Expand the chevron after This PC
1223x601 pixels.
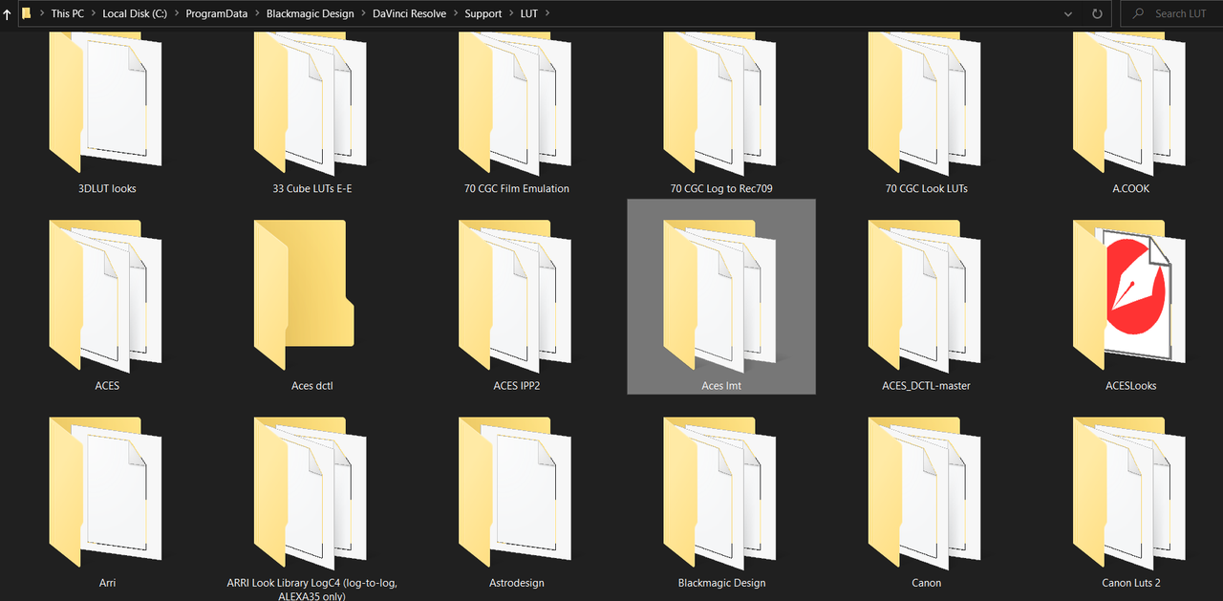[94, 14]
